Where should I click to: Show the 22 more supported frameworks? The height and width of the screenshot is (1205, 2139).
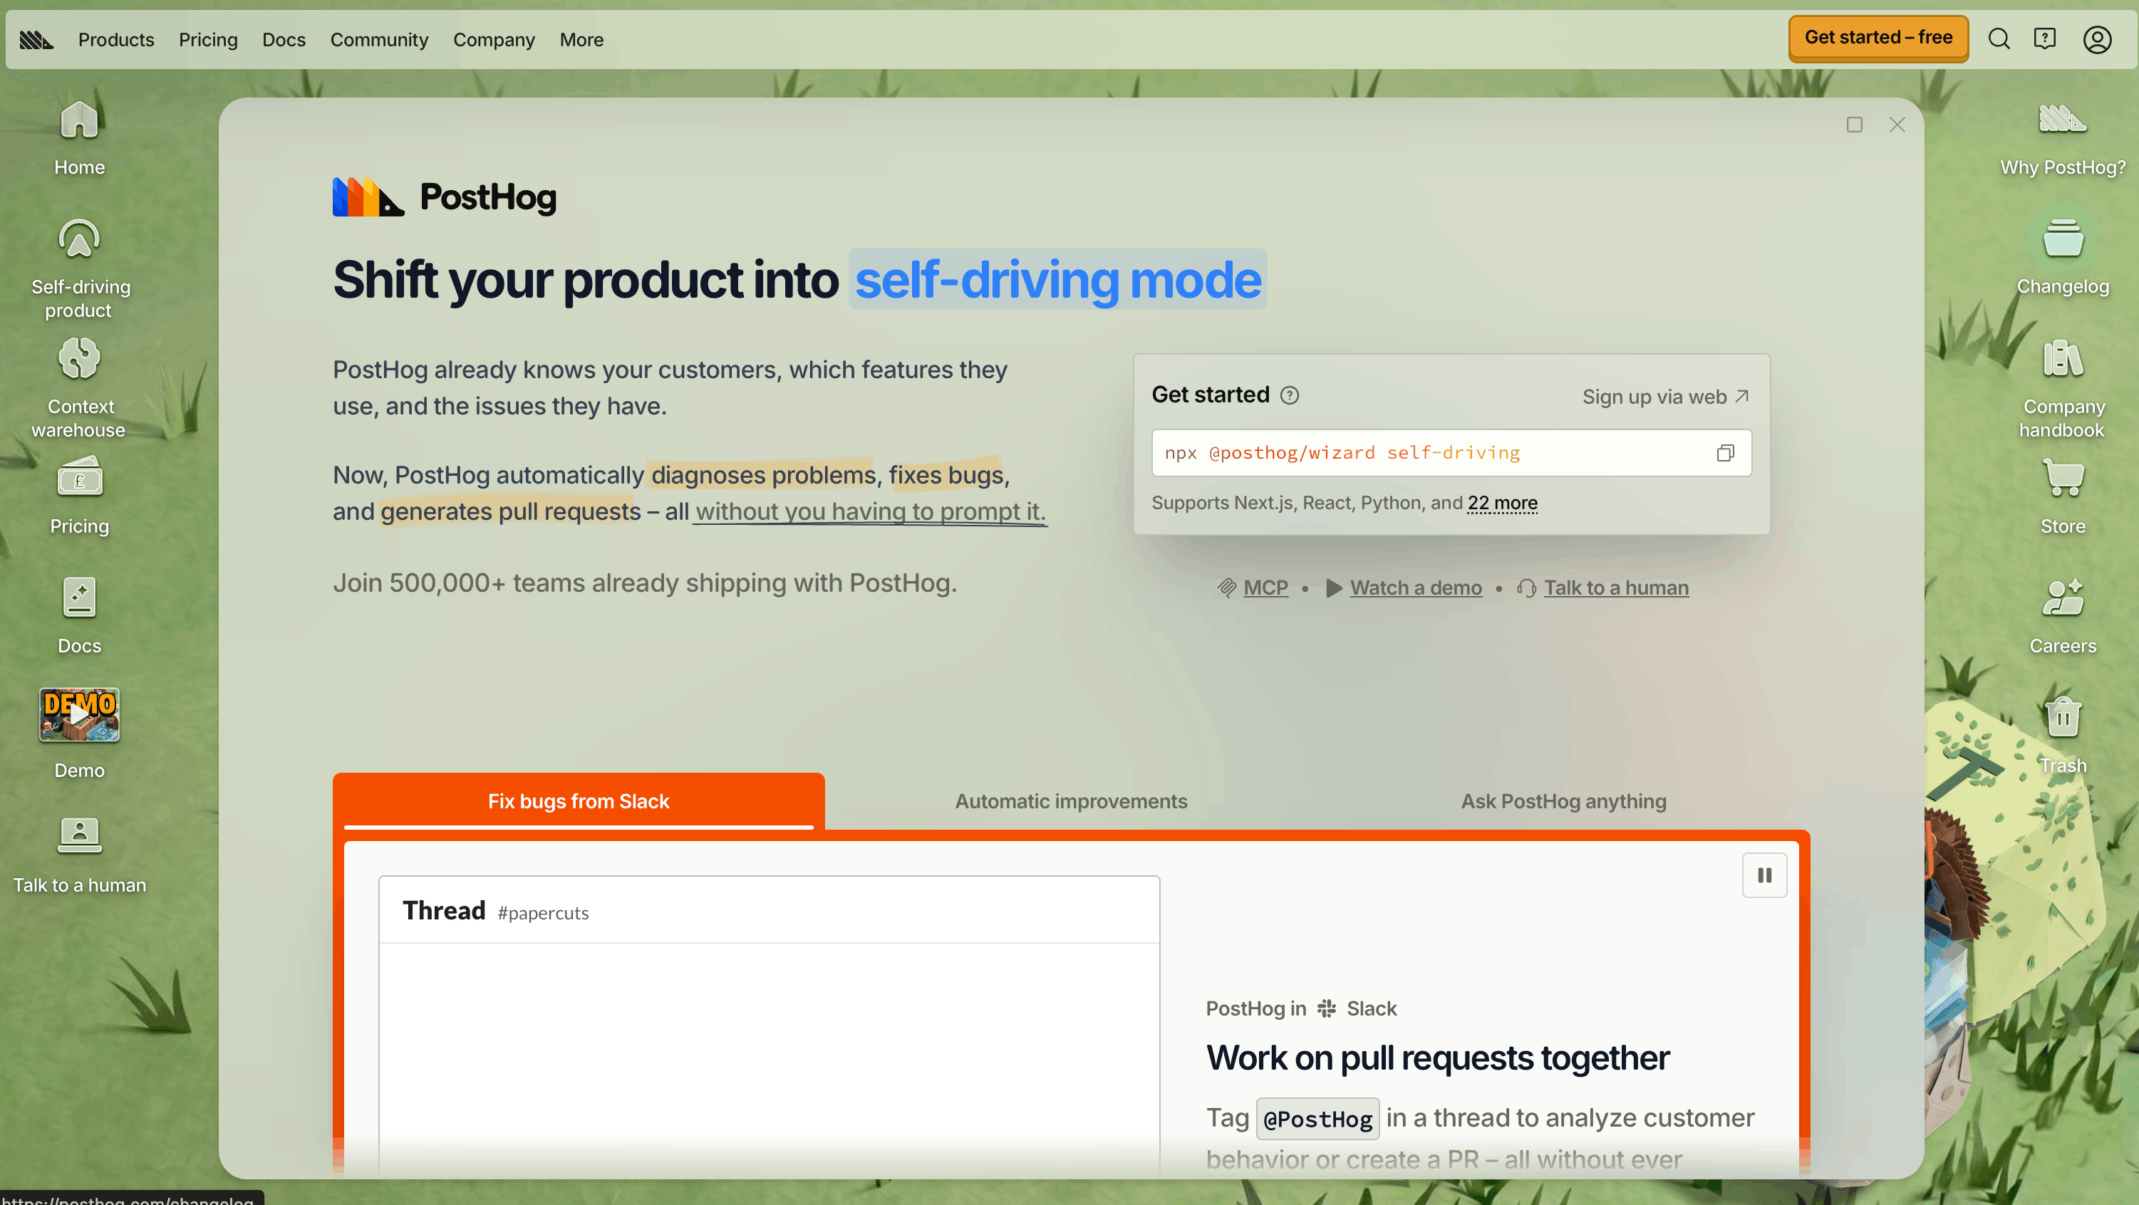[1502, 503]
